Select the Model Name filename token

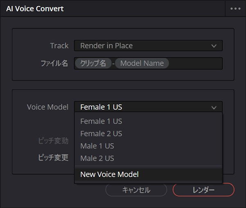(x=142, y=63)
